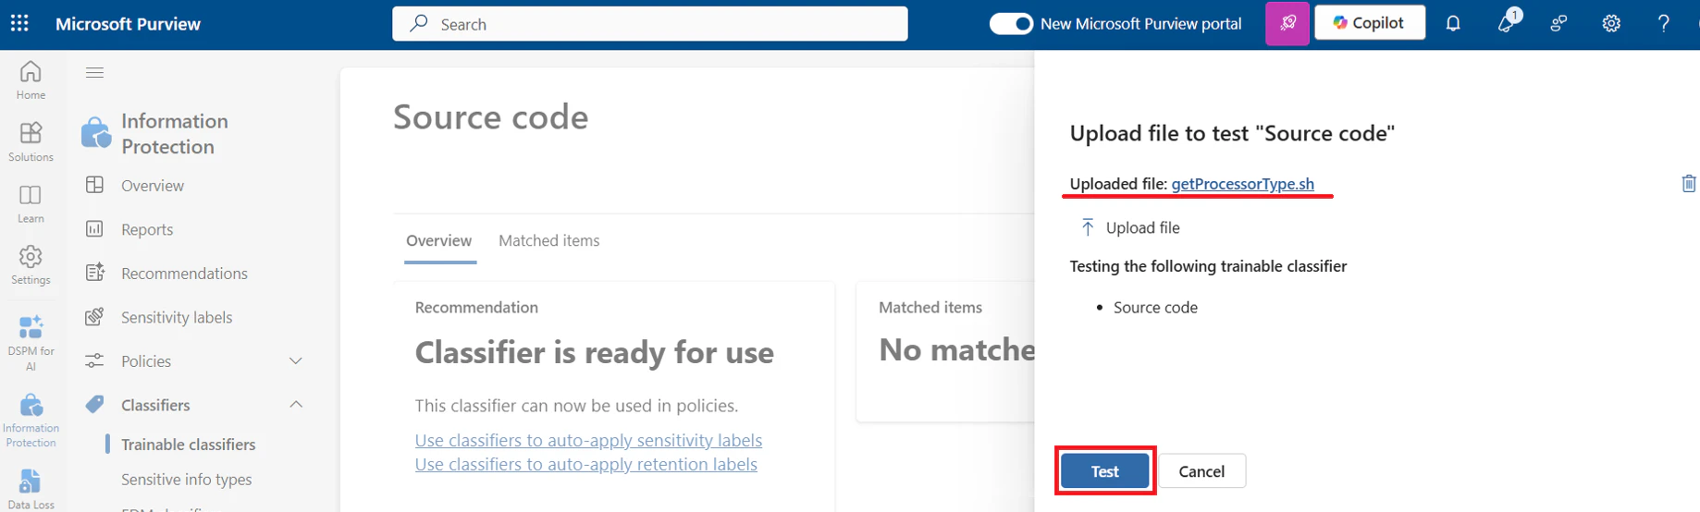Open Sensitivity labels menu item
This screenshot has width=1700, height=512.
click(177, 317)
